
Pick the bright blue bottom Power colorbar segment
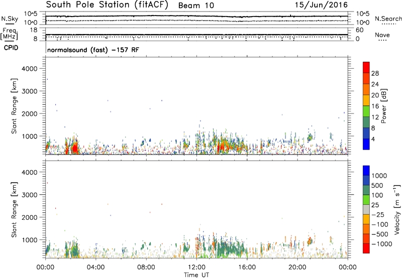coord(366,145)
